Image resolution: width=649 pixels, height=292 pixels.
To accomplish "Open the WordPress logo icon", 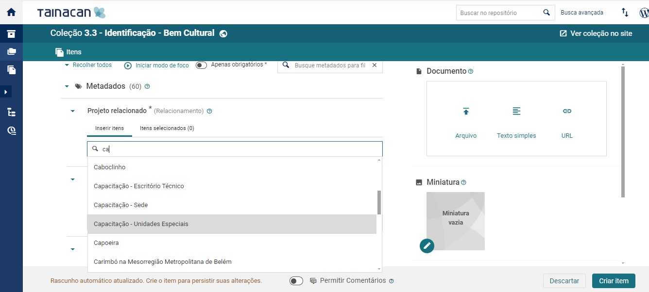I will 644,13.
